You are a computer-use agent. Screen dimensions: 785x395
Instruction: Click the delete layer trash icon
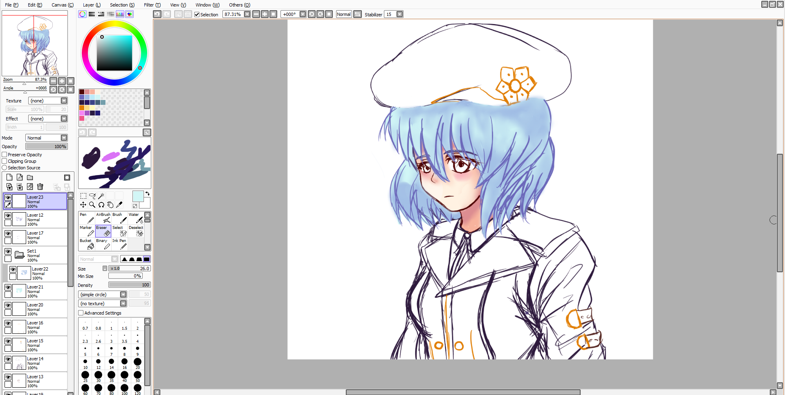[x=40, y=187]
